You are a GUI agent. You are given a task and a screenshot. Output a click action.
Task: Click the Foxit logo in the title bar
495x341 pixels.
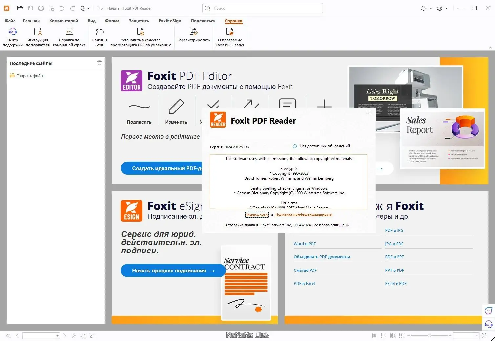[6, 8]
